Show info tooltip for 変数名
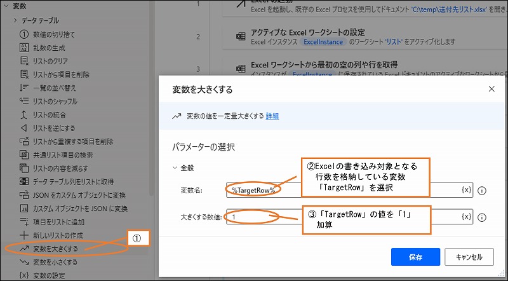This screenshot has height=281, width=508. [482, 191]
